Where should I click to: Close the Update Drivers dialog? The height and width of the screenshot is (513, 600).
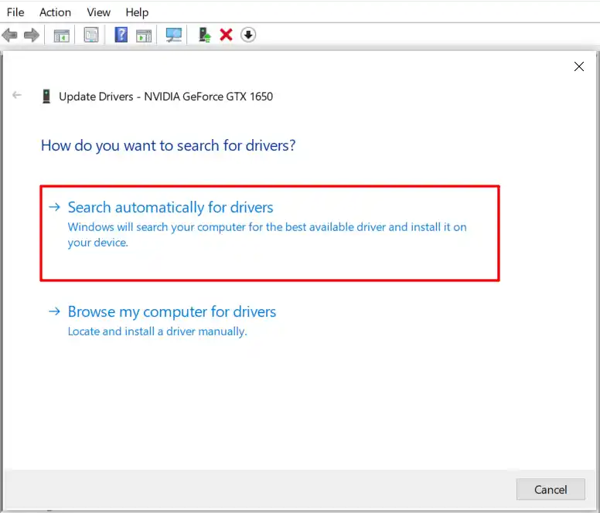[579, 66]
